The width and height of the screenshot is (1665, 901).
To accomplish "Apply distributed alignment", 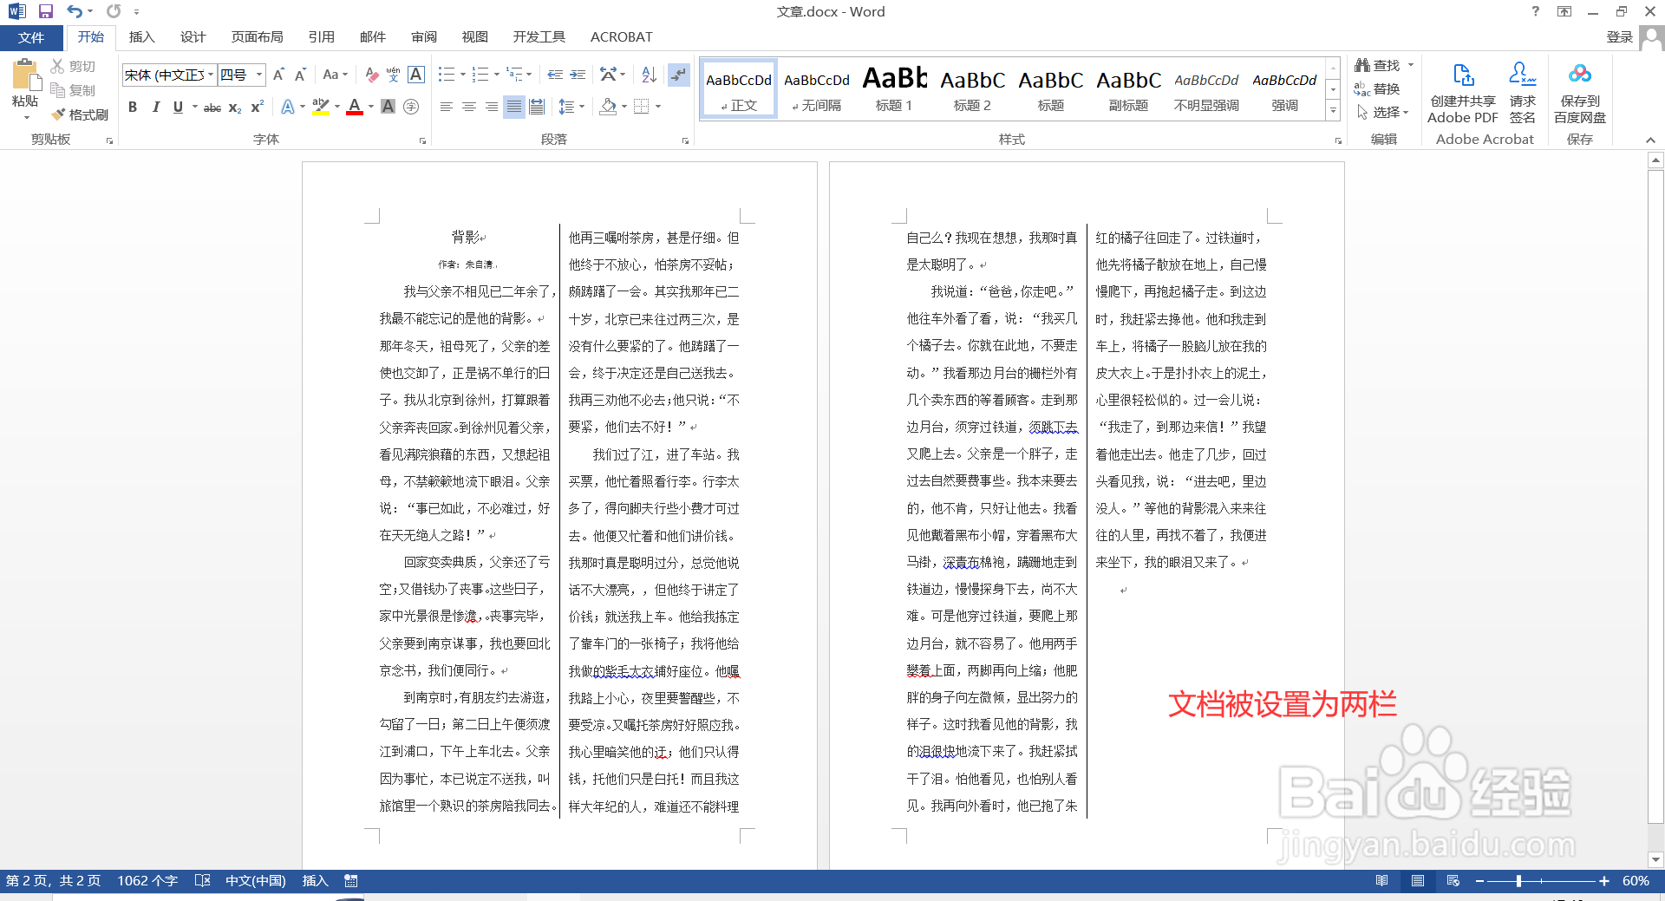I will [537, 107].
